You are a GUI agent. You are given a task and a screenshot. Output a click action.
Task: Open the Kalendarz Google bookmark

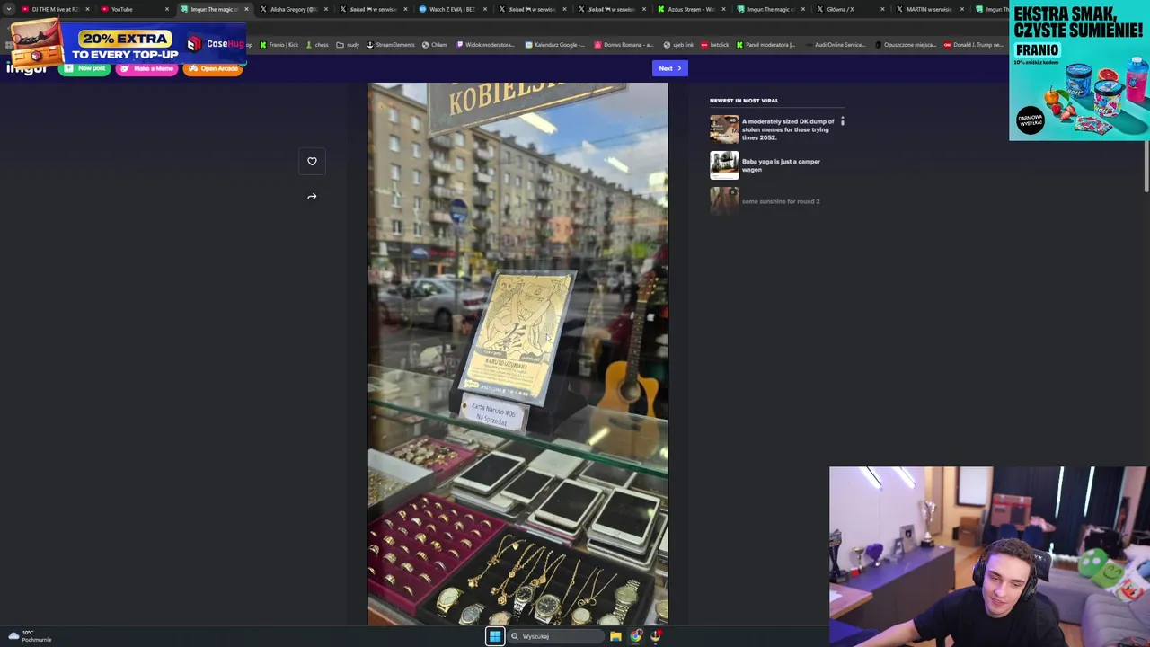tap(554, 45)
